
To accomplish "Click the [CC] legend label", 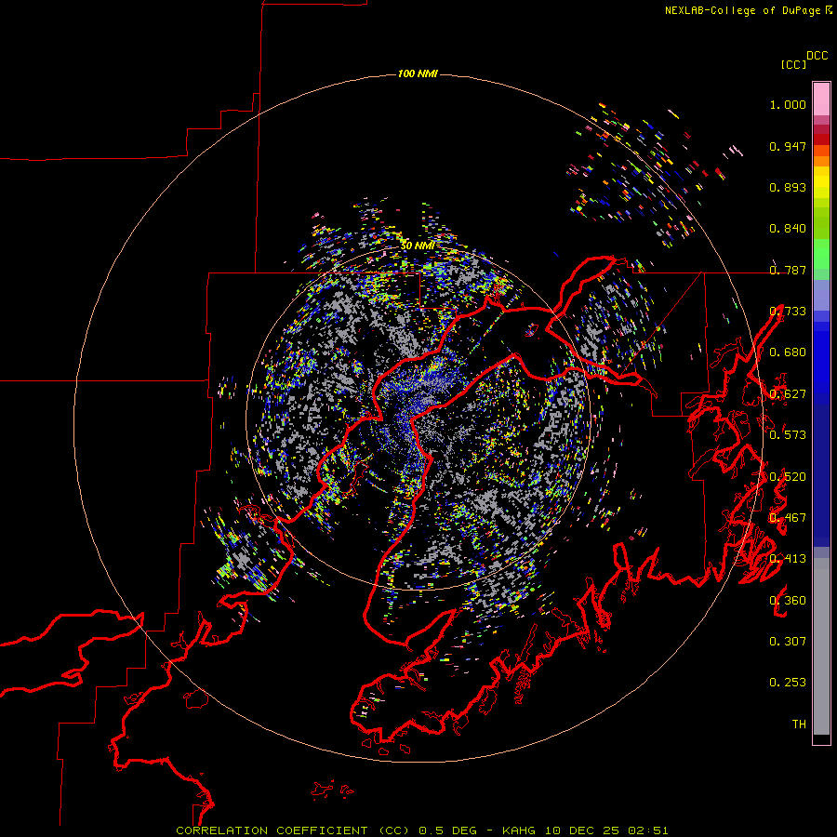I will point(793,64).
